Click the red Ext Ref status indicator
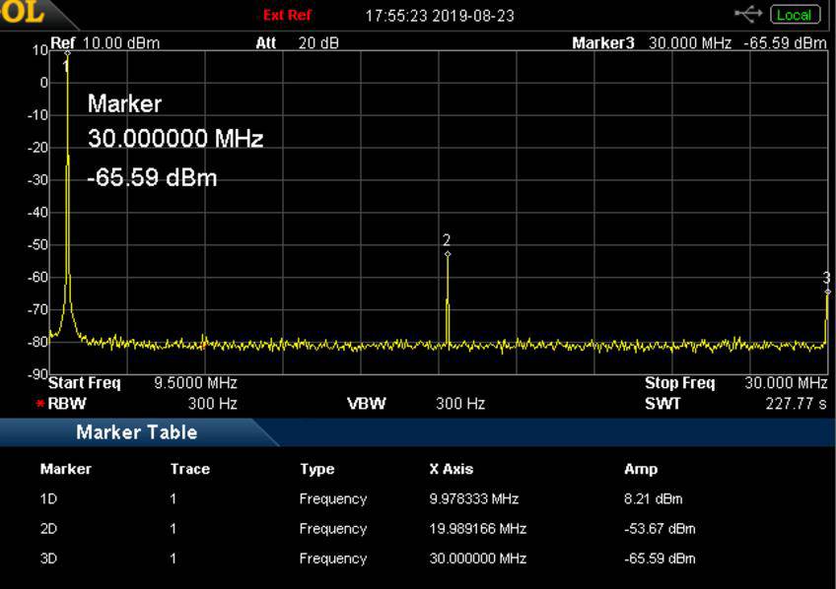Viewport: 836px width, 589px height. point(287,16)
